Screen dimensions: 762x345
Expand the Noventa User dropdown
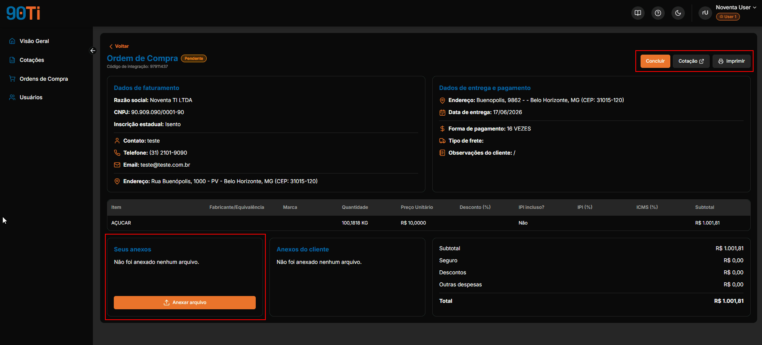(x=736, y=7)
